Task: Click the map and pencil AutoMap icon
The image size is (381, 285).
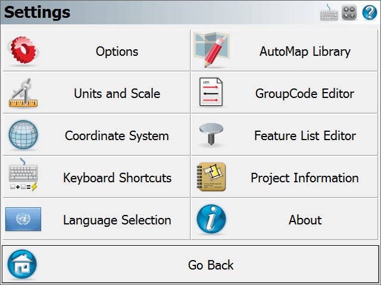Action: pos(211,50)
